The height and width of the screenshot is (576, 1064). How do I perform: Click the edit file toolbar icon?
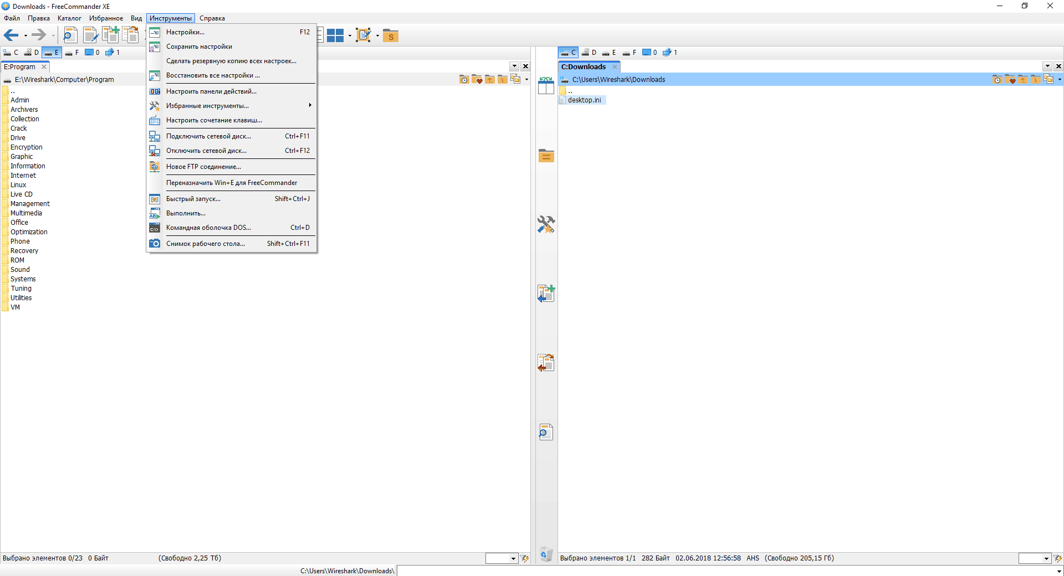coord(90,35)
